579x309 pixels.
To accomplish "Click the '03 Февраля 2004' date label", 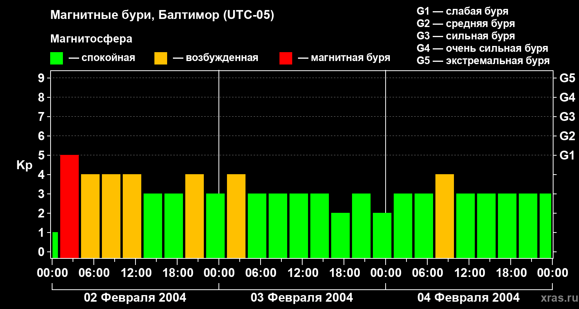I will pos(302,298).
